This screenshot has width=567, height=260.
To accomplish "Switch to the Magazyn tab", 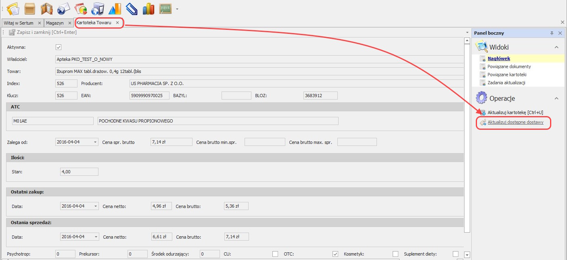I will [55, 23].
